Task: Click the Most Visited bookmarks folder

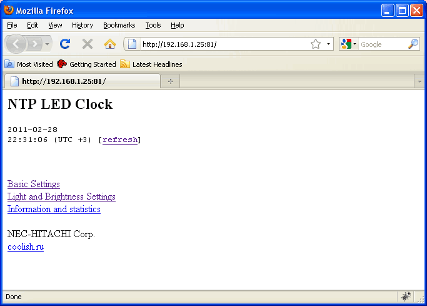Action: click(29, 64)
